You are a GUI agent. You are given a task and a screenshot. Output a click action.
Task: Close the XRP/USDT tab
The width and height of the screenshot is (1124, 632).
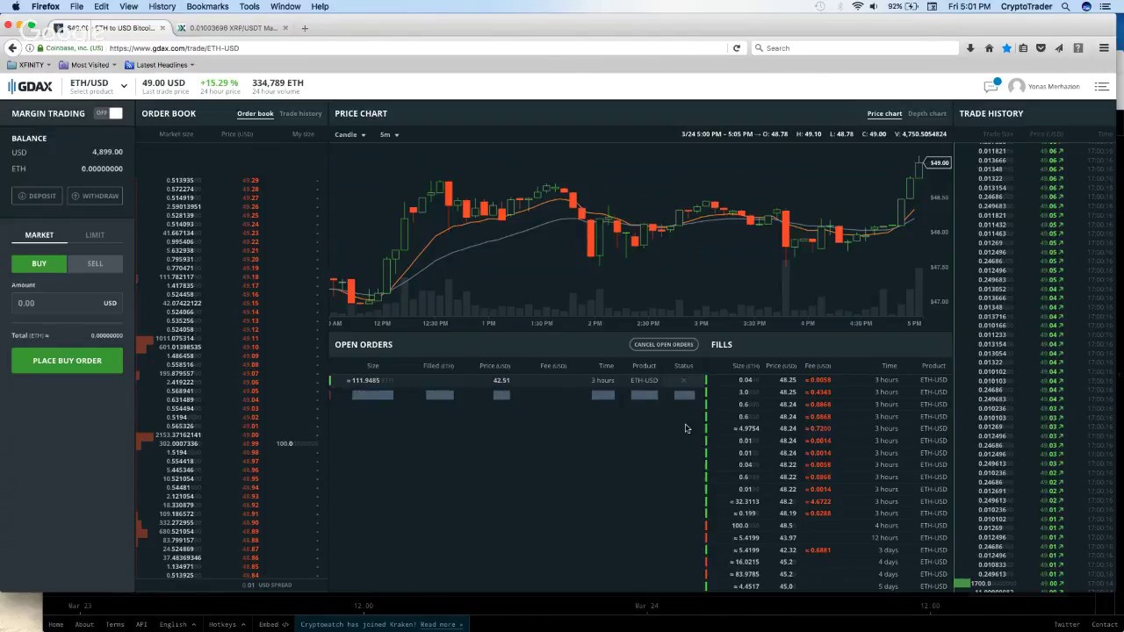[287, 28]
